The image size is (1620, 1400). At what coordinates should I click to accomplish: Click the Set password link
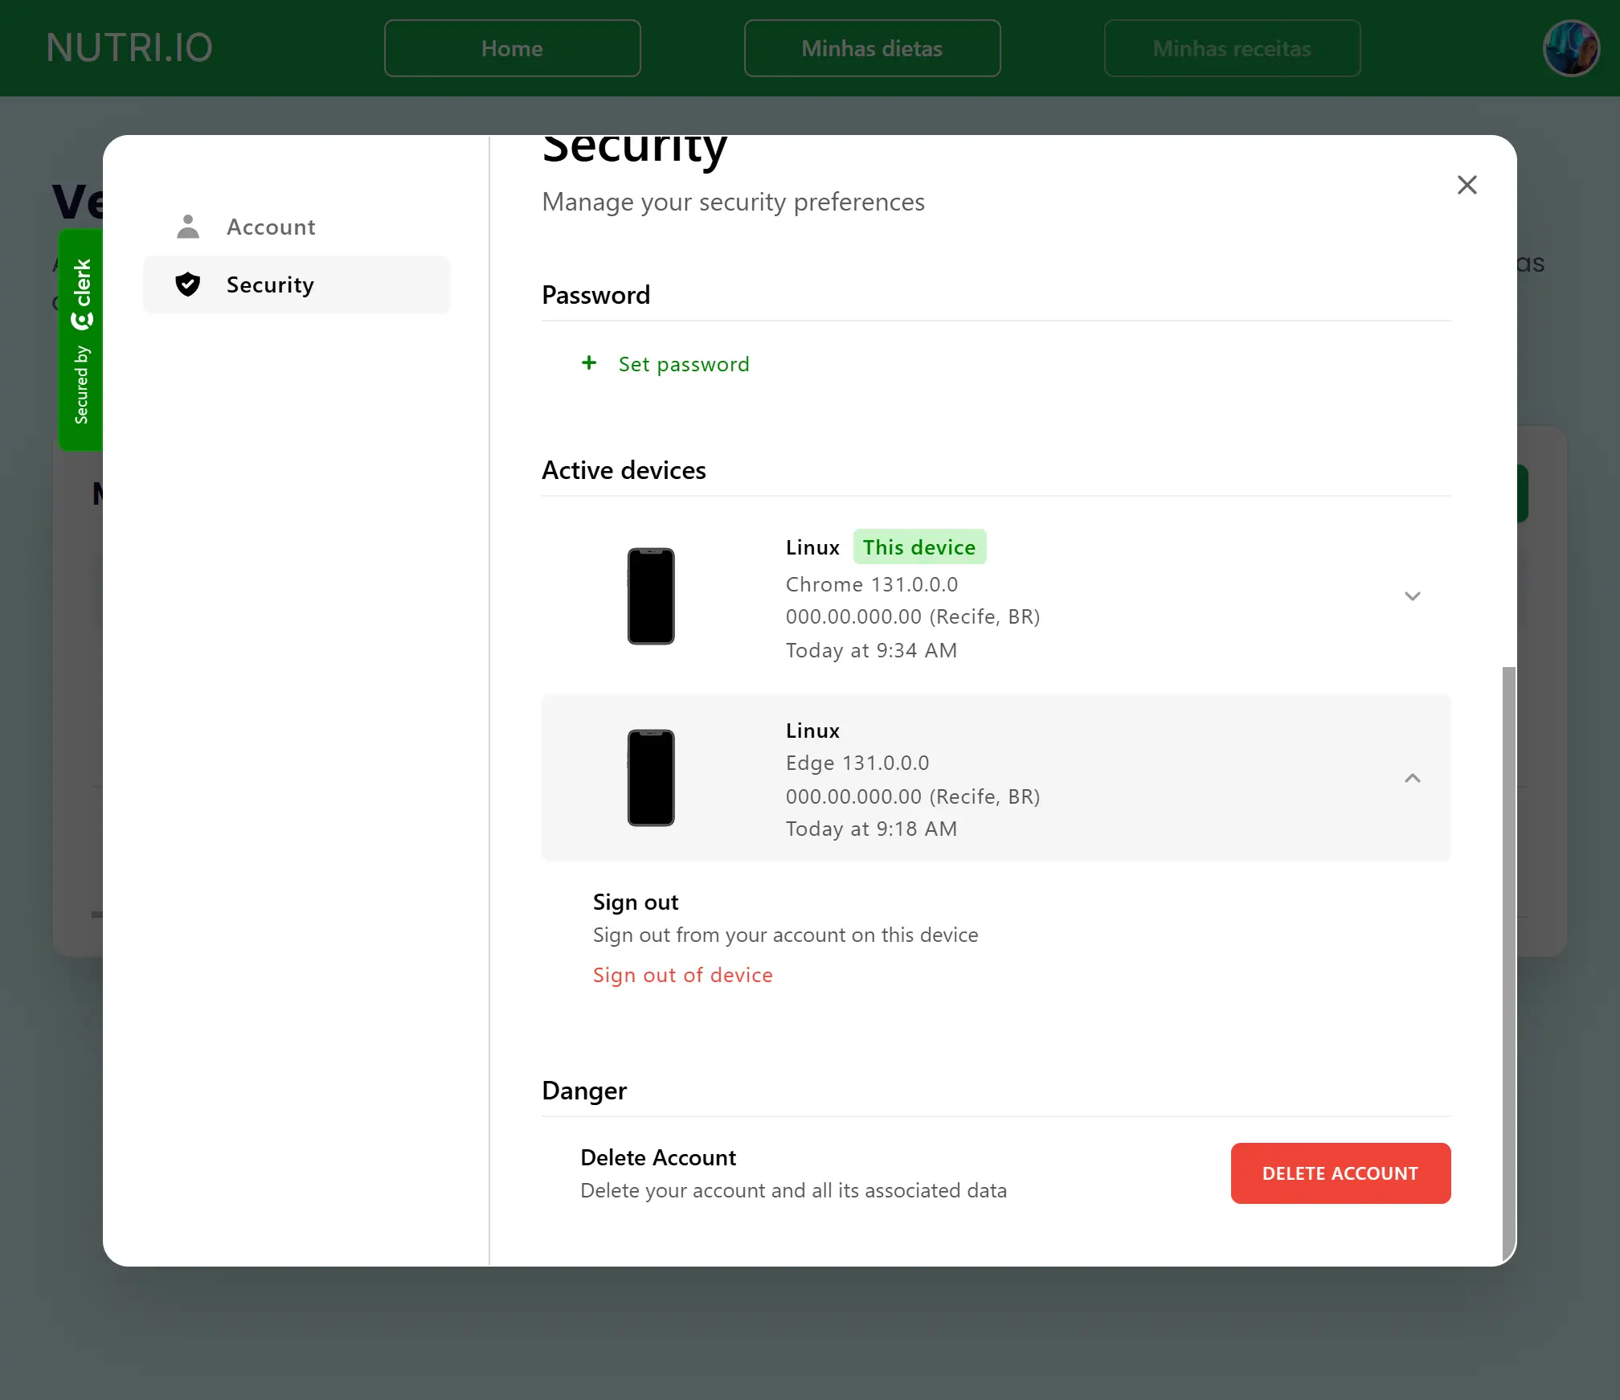coord(683,364)
